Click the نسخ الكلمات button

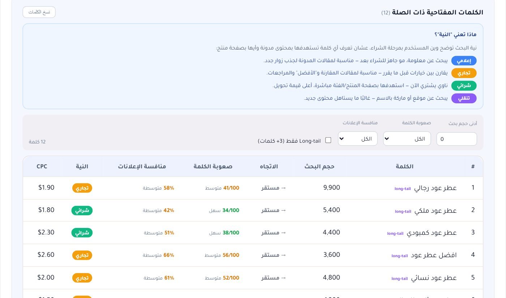coord(39,12)
